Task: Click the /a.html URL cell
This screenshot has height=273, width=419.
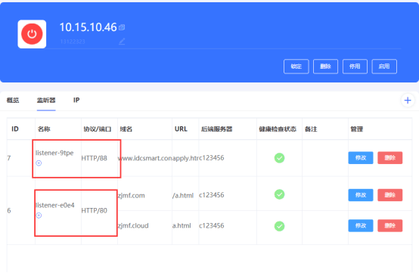Action: [183, 196]
